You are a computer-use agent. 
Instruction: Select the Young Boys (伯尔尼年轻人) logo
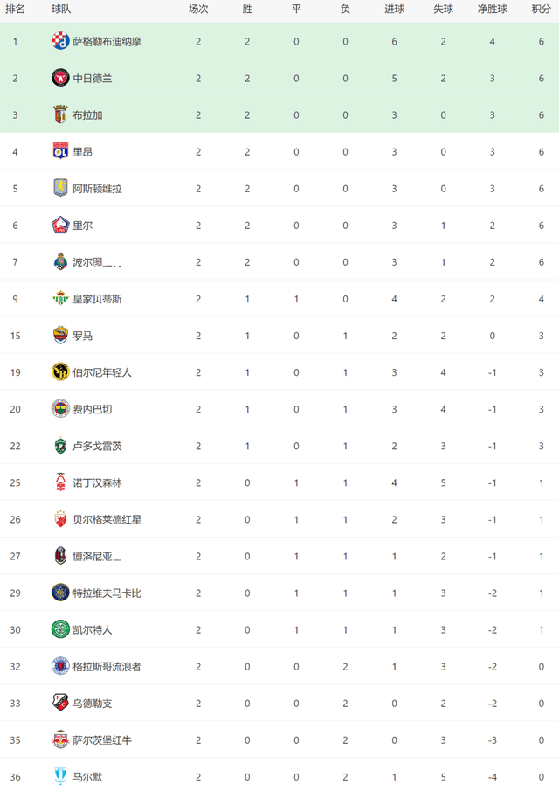pos(60,372)
